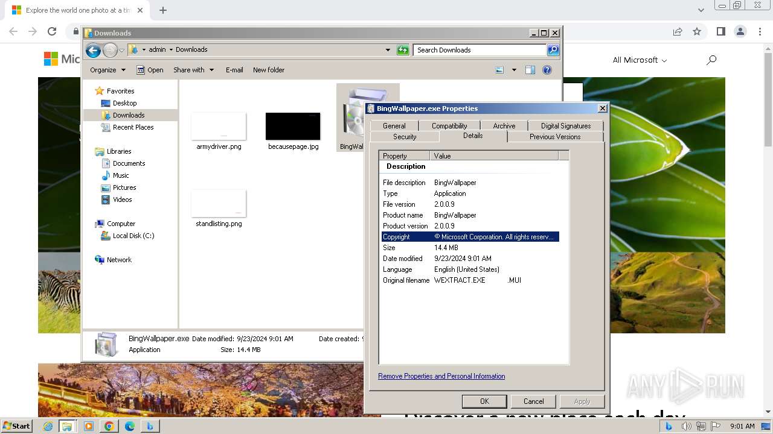773x434 pixels.
Task: Open Windows Media Player taskbar icon
Action: click(x=89, y=426)
